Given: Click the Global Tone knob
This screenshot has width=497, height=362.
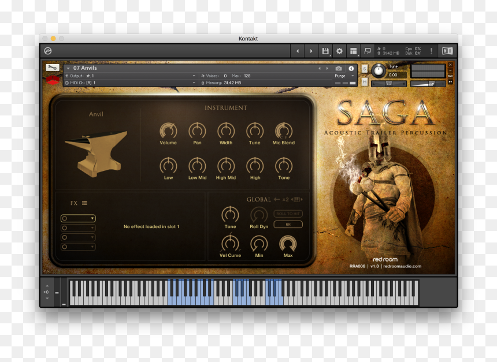Looking at the screenshot, I should [230, 215].
